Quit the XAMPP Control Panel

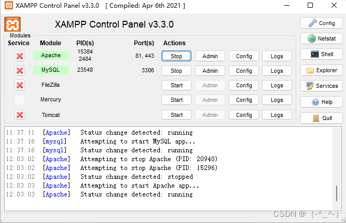322,118
